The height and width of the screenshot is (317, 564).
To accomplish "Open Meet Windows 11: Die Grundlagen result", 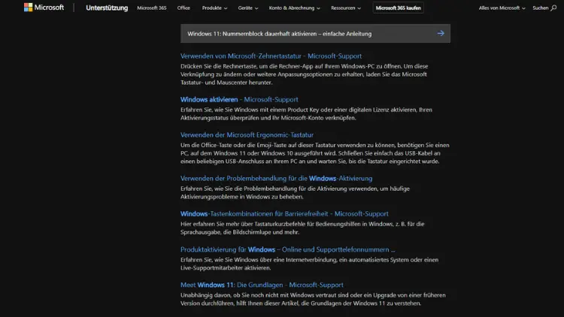I will point(262,285).
